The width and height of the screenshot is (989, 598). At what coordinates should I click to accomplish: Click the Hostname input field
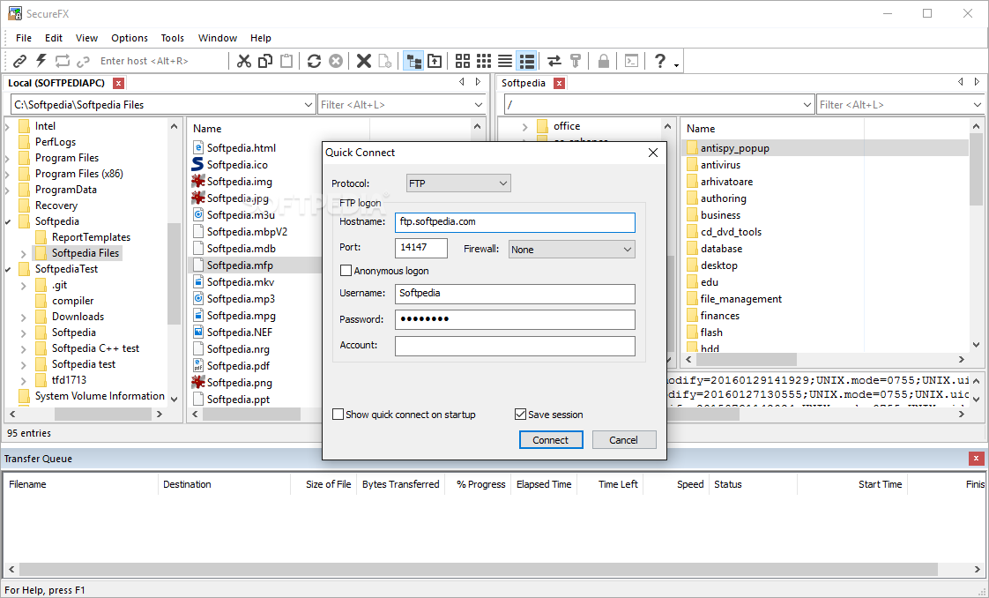pyautogui.click(x=515, y=222)
